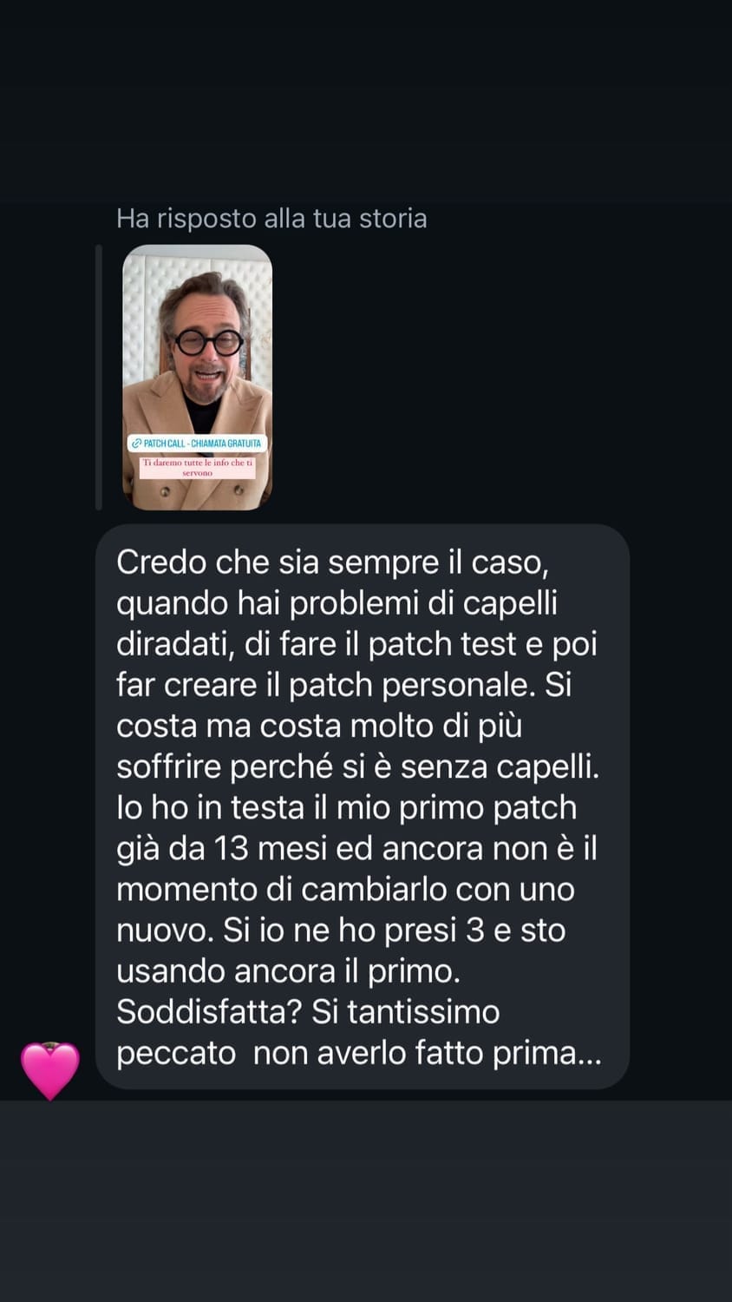Screen dimensions: 732x1302
Task: Tap the pink 'Ti daremo tutte le info' caption
Action: pos(197,468)
